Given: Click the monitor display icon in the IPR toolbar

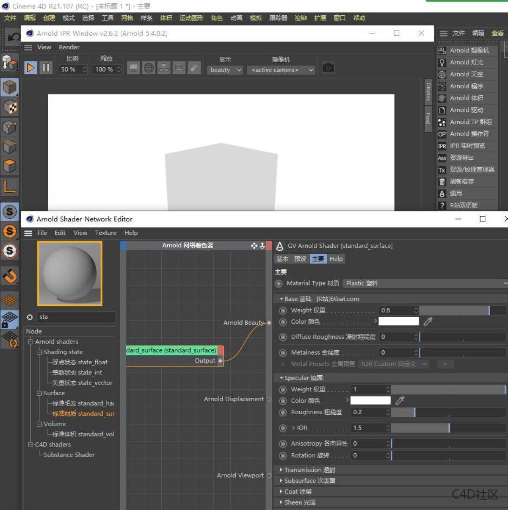Looking at the screenshot, I should (133, 68).
